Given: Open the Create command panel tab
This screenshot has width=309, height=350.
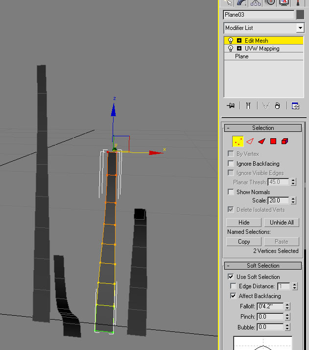Looking at the screenshot, I should [227, 2].
